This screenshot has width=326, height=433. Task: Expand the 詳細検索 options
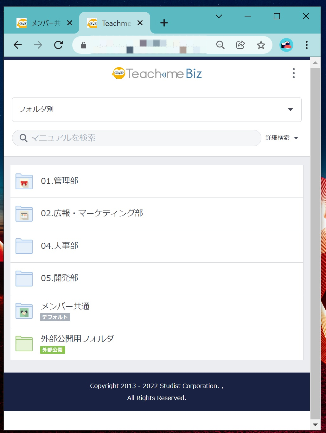[282, 138]
